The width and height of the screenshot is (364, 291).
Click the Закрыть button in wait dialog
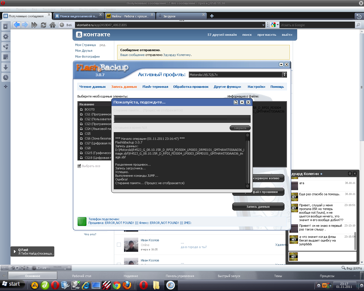(x=240, y=128)
